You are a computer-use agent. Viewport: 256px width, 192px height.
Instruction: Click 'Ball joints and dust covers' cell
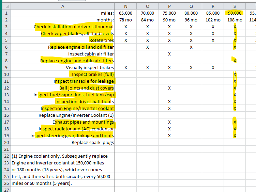[x=63, y=88]
